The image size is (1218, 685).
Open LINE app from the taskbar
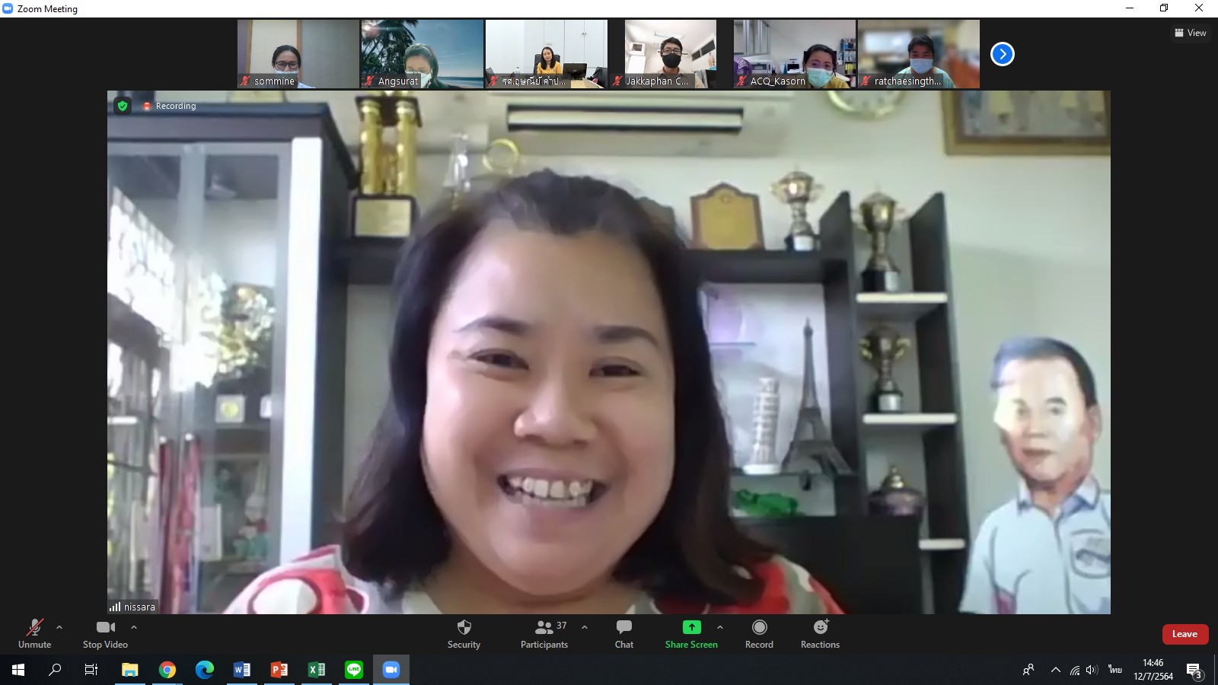click(354, 670)
